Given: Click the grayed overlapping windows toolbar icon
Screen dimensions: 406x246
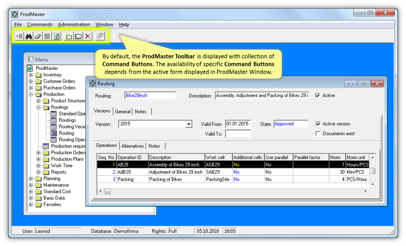Looking at the screenshot, I should (x=100, y=36).
